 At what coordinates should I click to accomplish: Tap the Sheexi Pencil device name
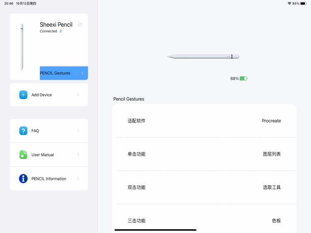(x=56, y=24)
